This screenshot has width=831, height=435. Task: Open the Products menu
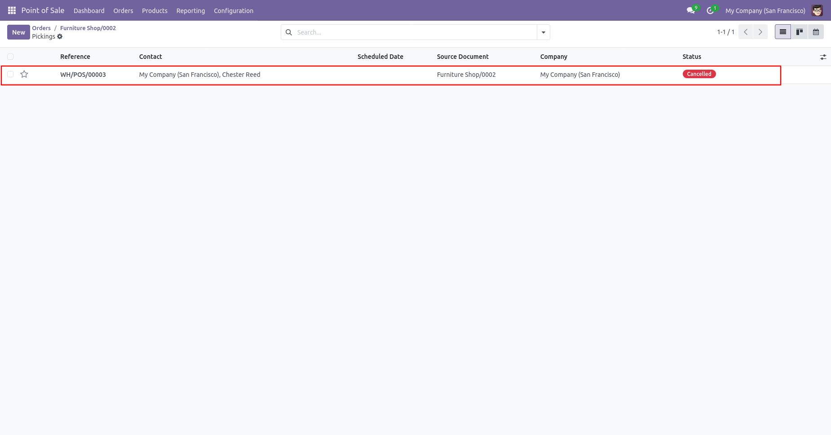(155, 11)
